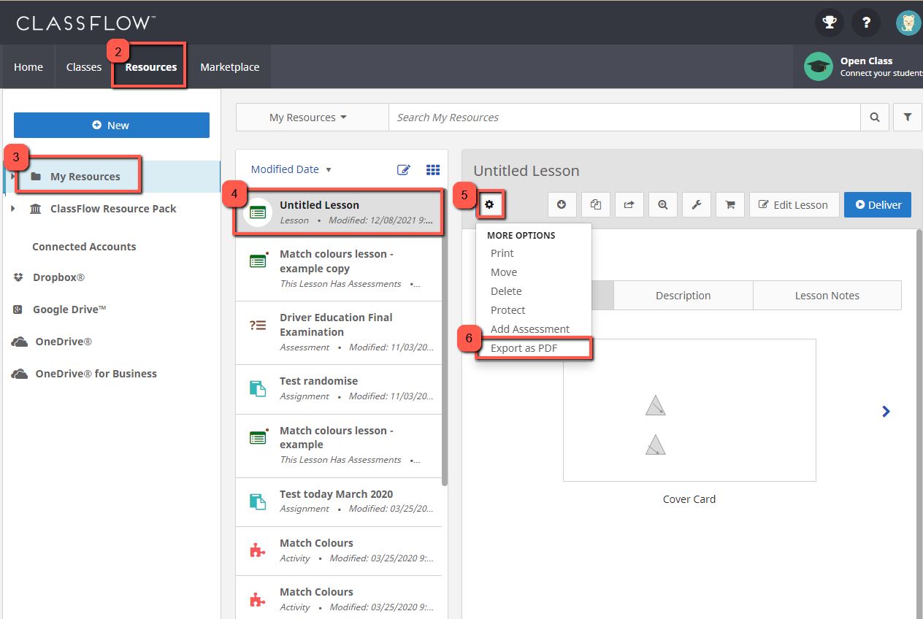The image size is (923, 619).
Task: Switch to the Lesson Notes tab
Action: (826, 295)
